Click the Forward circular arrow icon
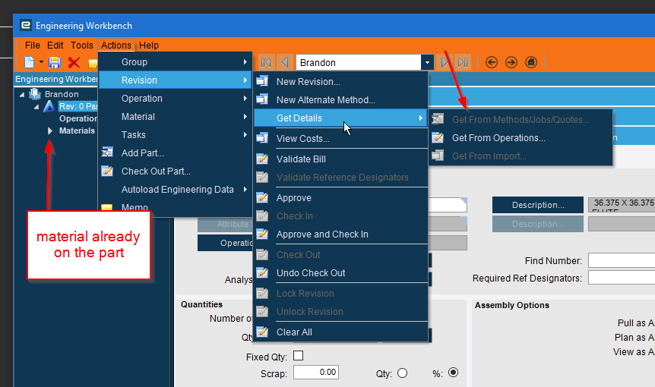Image resolution: width=655 pixels, height=387 pixels. point(511,62)
